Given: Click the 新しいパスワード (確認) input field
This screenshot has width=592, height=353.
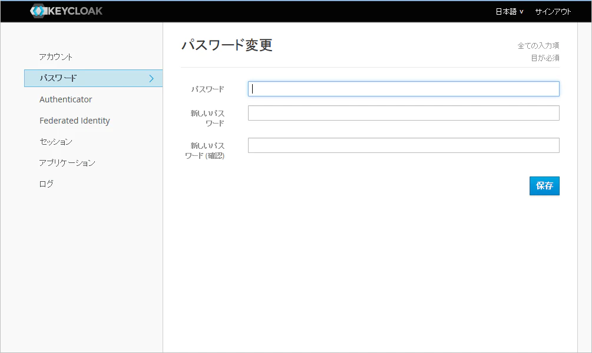Looking at the screenshot, I should pyautogui.click(x=404, y=145).
